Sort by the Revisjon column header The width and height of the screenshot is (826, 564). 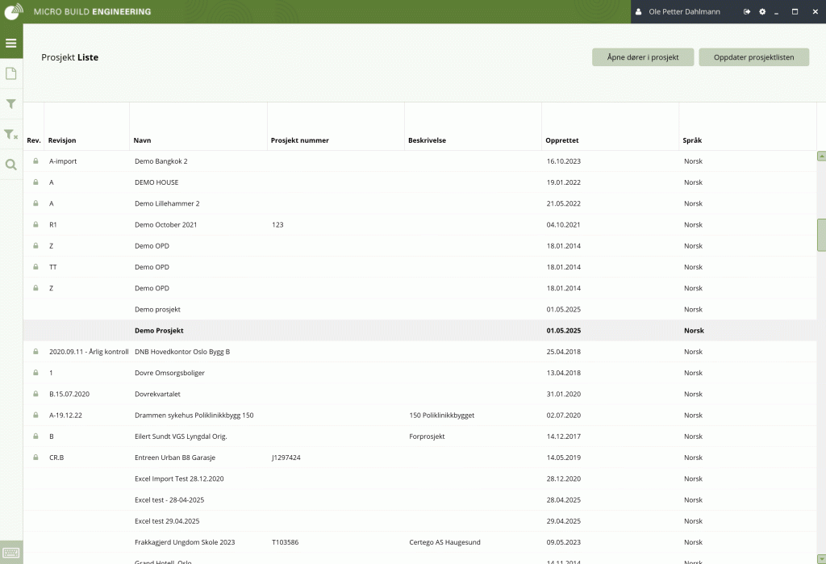62,140
